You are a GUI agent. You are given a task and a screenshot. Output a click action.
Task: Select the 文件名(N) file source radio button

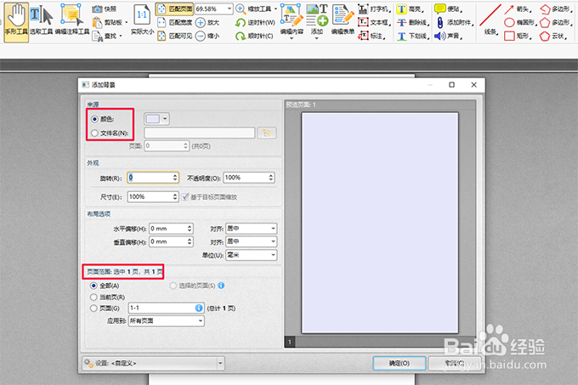94,133
